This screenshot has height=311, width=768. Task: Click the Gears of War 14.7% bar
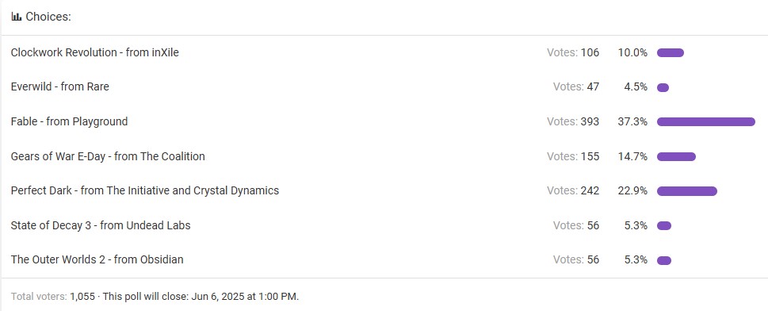(x=676, y=156)
